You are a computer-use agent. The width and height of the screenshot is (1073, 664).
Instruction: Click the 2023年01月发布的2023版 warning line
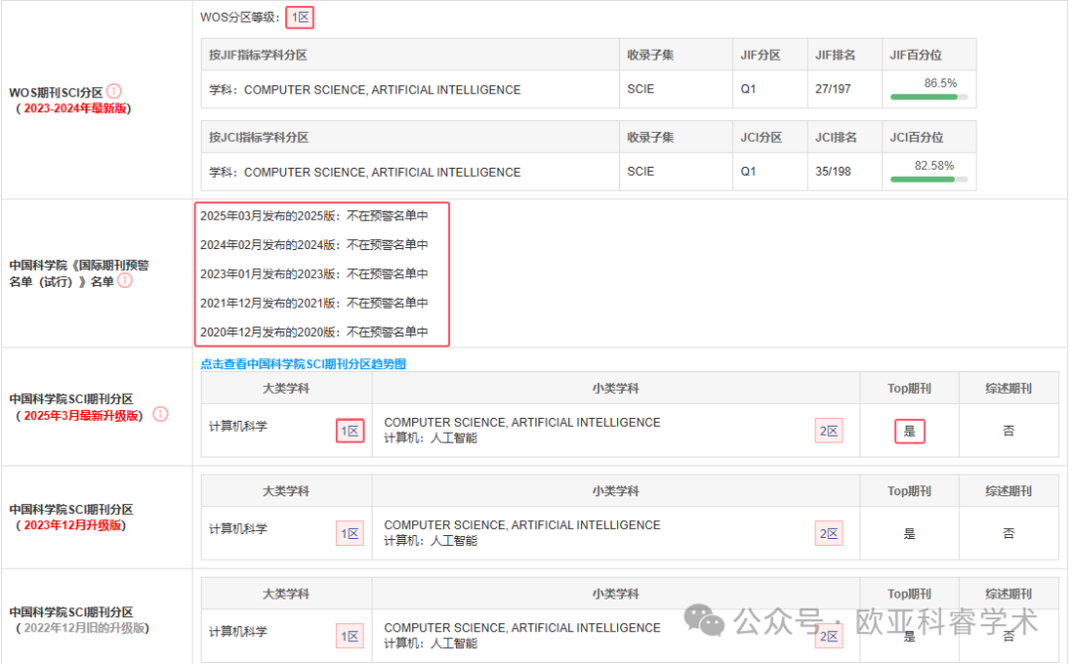point(314,274)
